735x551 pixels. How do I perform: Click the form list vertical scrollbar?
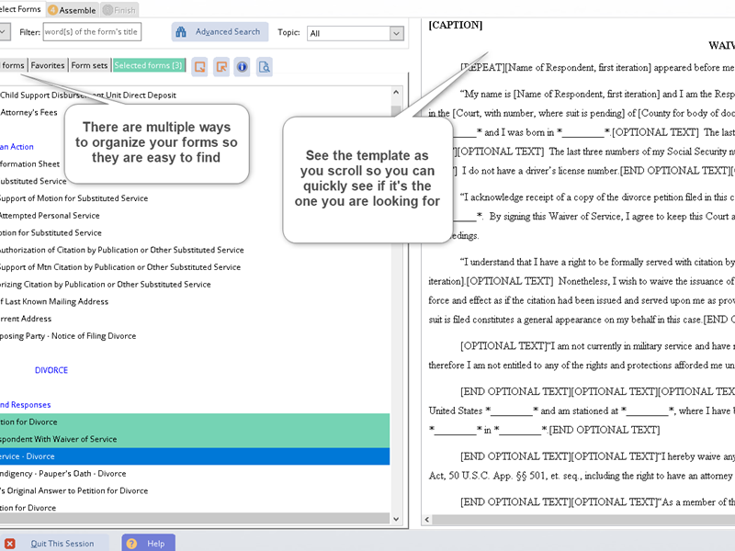point(397,303)
